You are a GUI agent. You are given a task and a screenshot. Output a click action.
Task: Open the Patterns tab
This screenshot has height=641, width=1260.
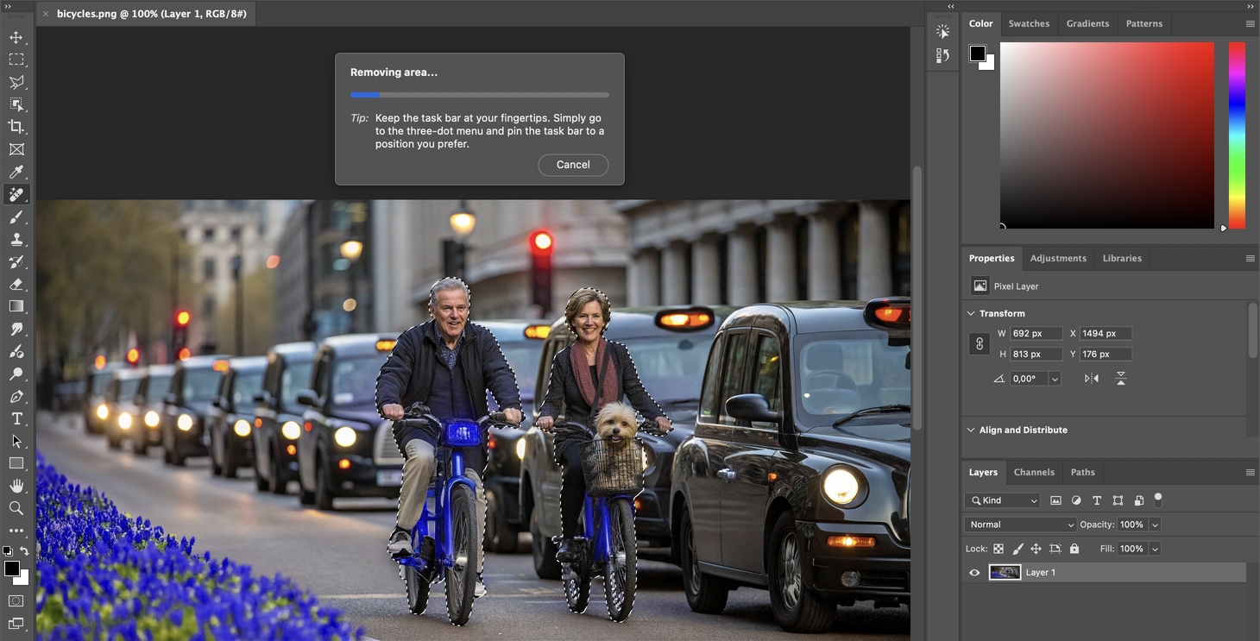point(1144,23)
